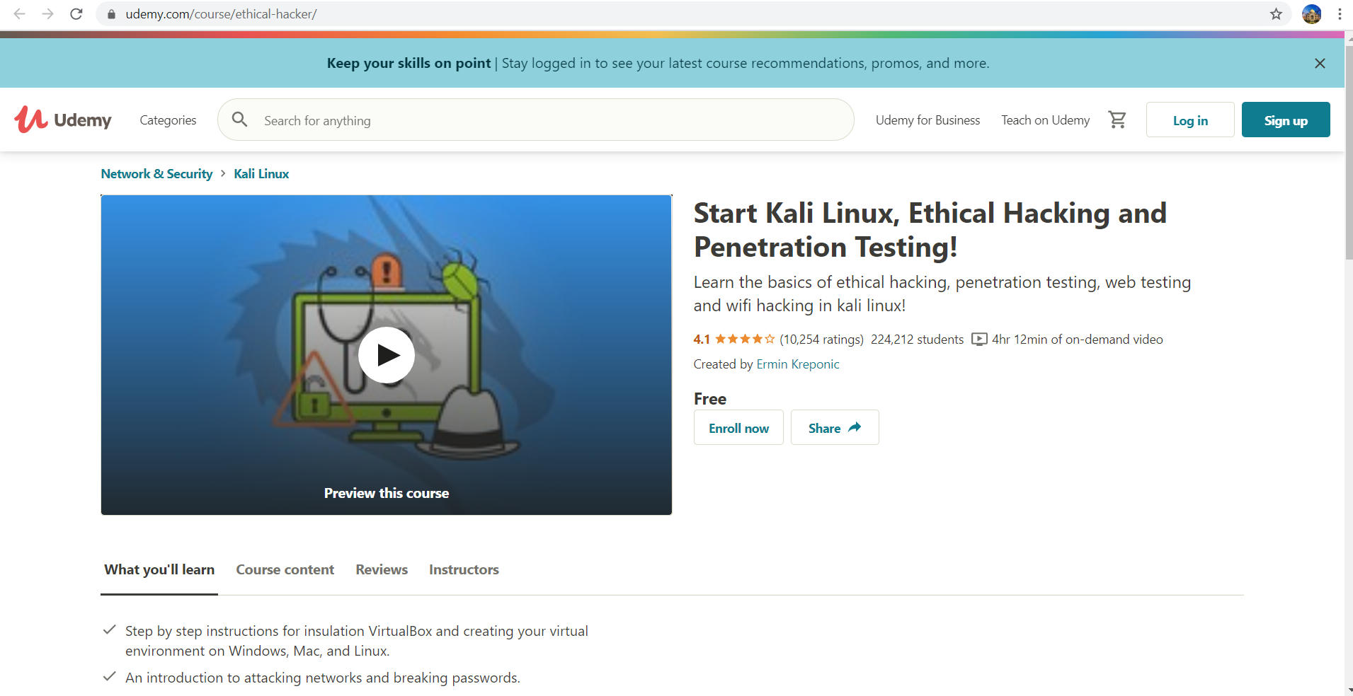Viewport: 1353px width, 696px height.
Task: Reload the page with the refresh icon
Action: pyautogui.click(x=76, y=14)
